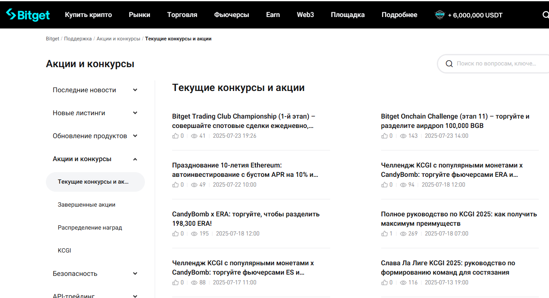Click the KCGI badge icon beside 6,000,000 USDT
Image resolution: width=549 pixels, height=298 pixels.
[439, 15]
